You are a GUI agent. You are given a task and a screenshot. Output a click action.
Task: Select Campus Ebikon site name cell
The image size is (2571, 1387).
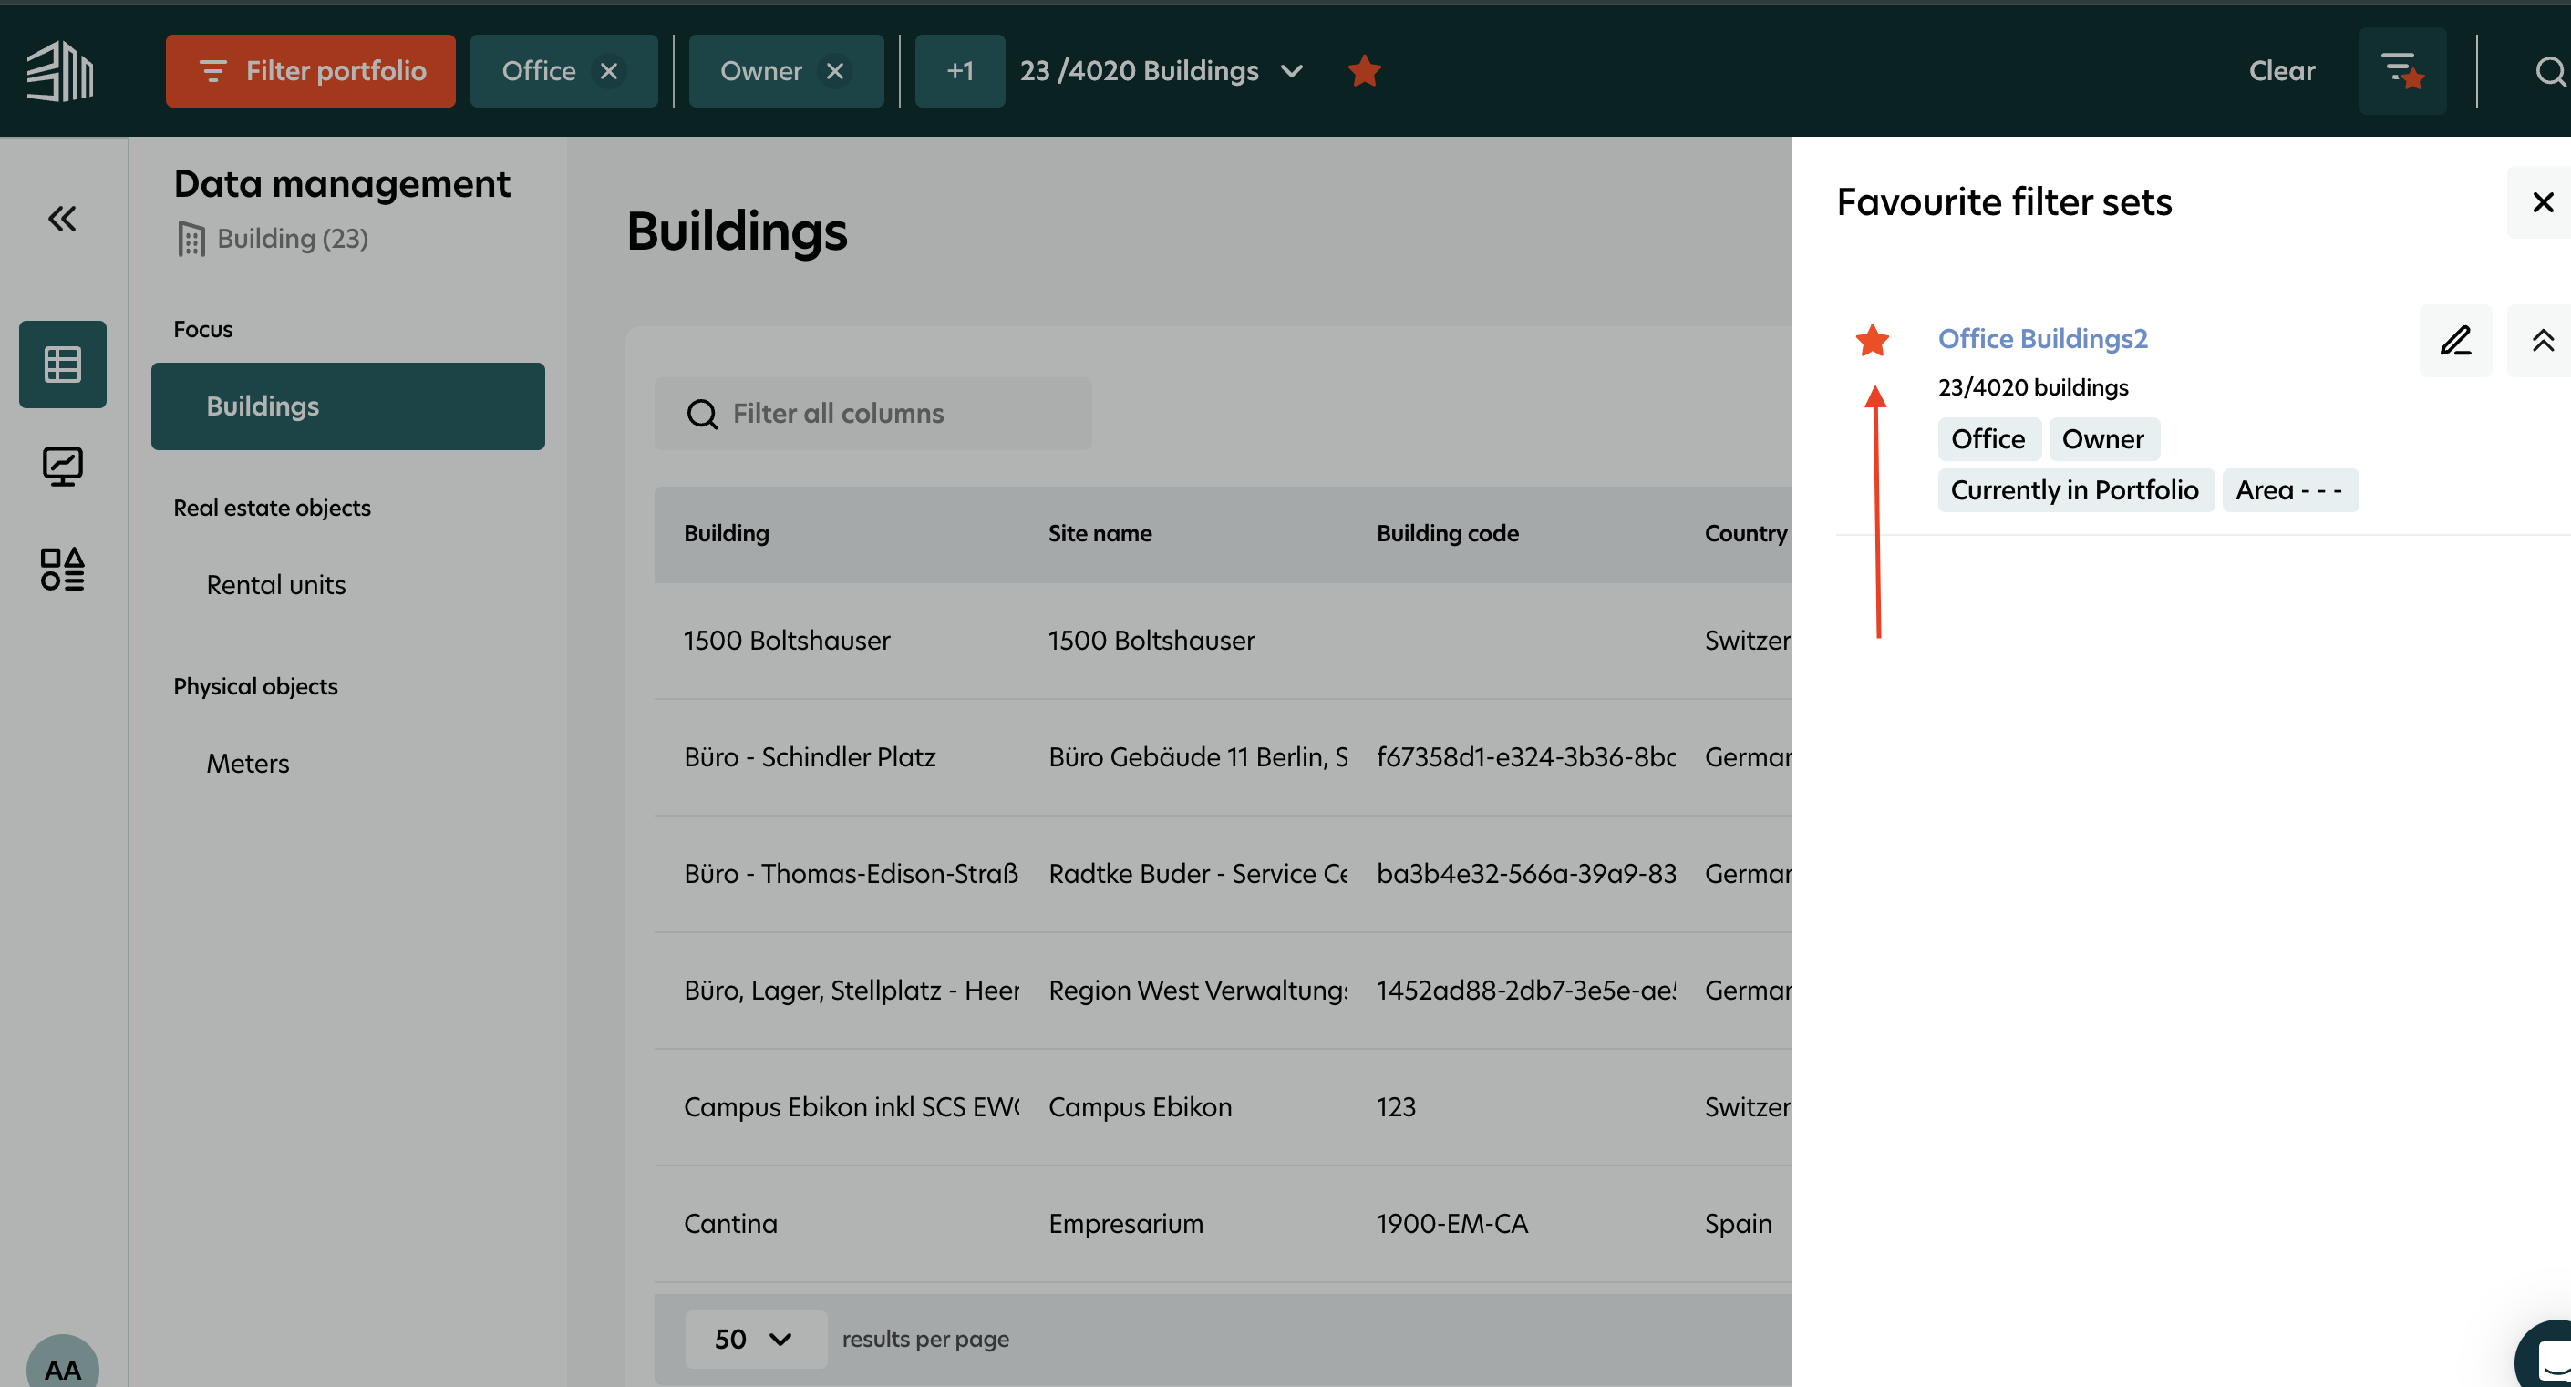1141,1106
